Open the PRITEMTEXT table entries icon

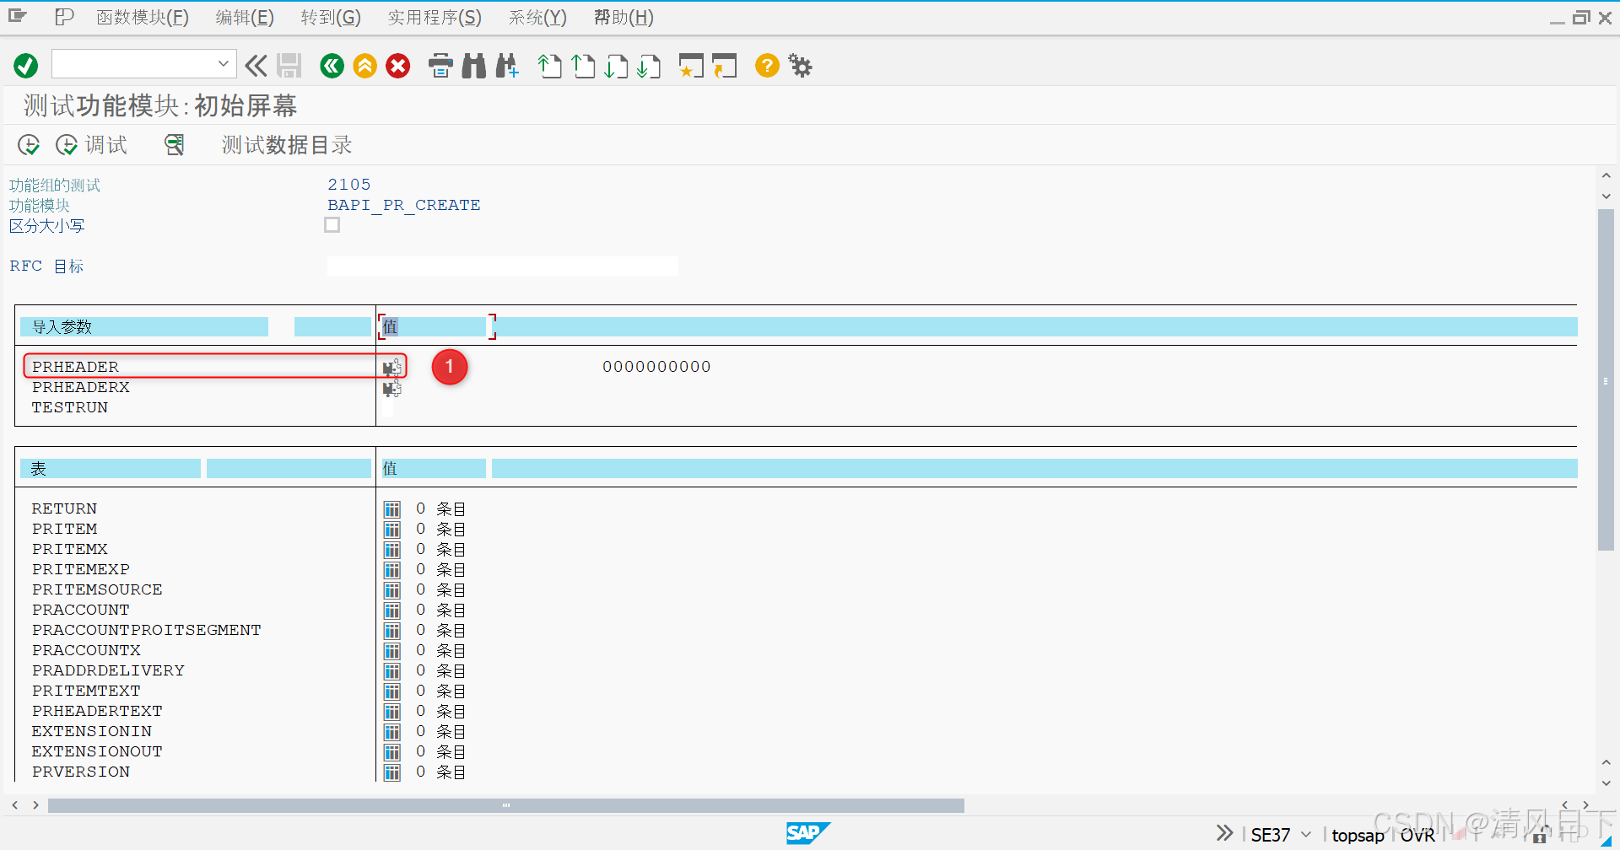point(392,691)
